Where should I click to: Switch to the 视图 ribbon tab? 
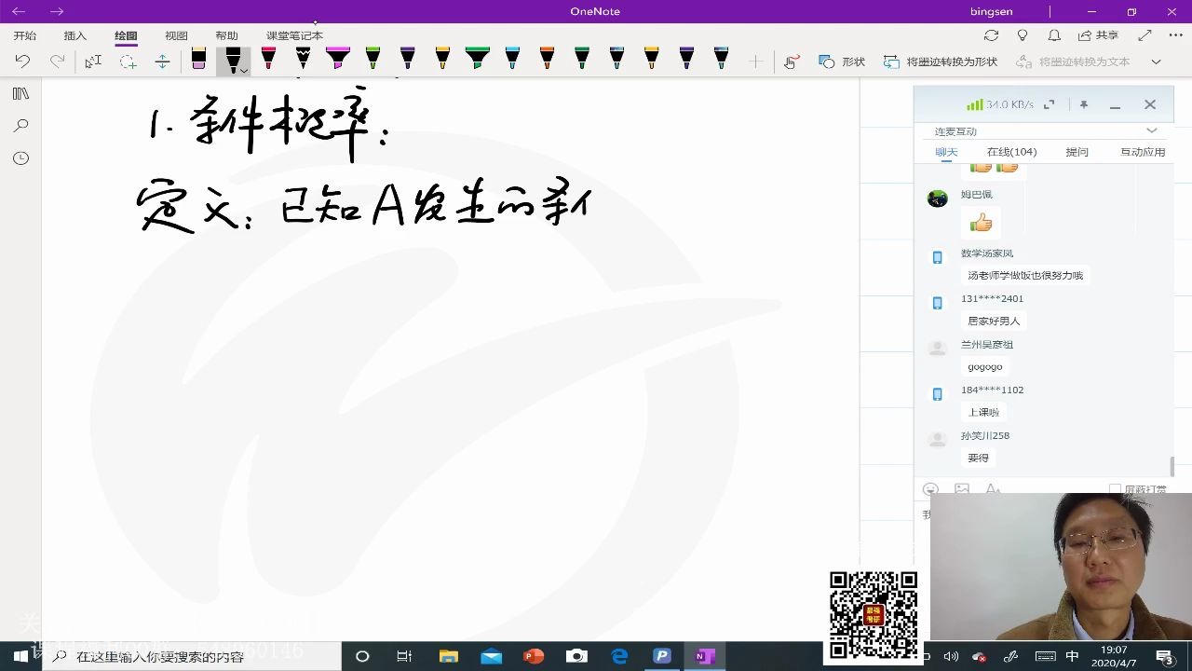[175, 35]
